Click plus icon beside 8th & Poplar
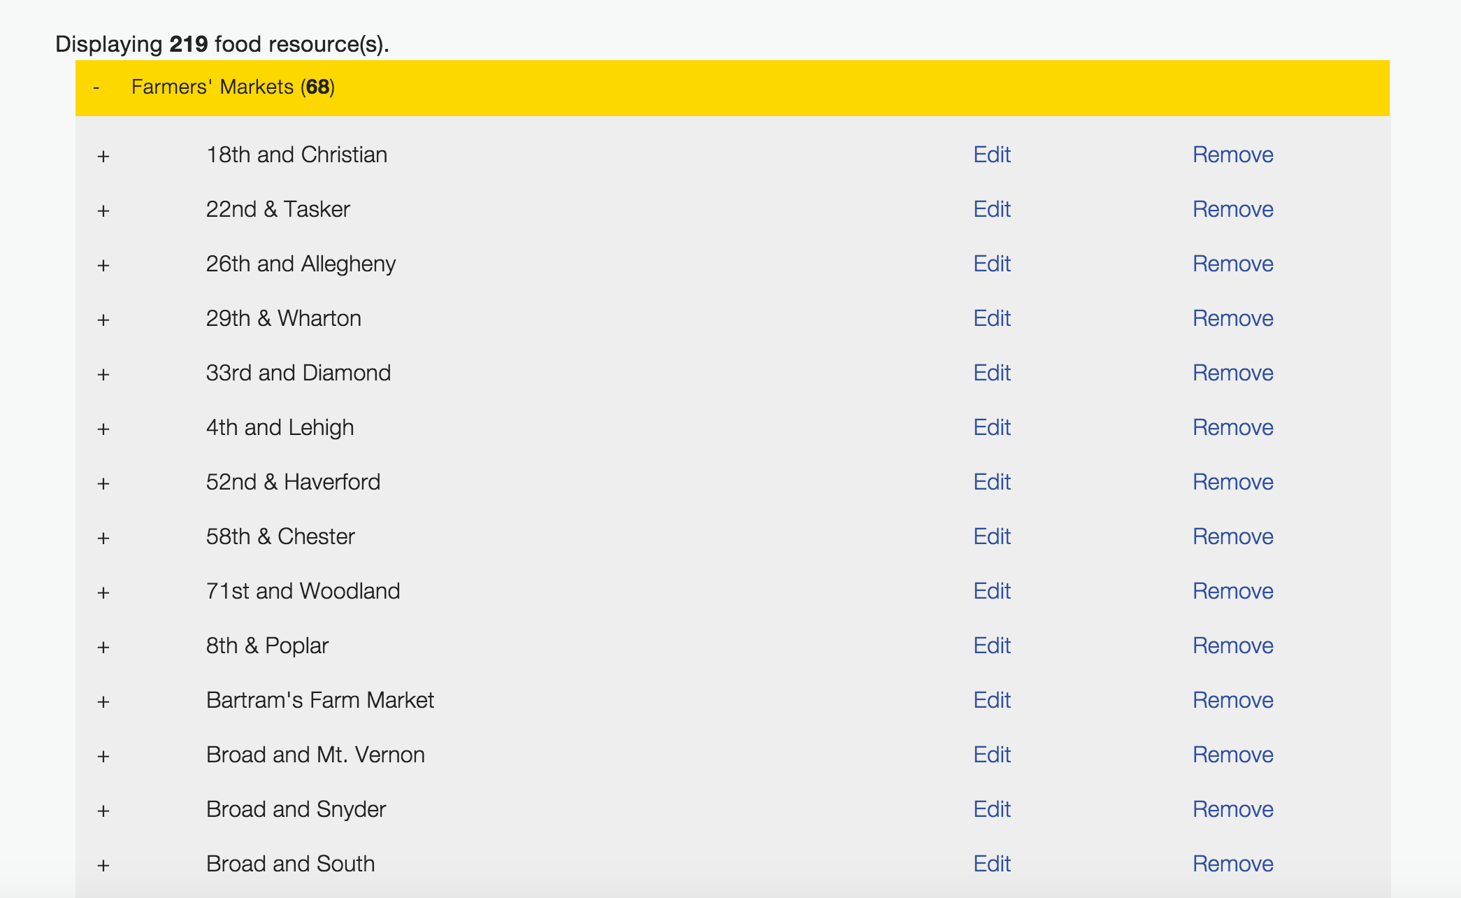Image resolution: width=1461 pixels, height=898 pixels. 103,647
